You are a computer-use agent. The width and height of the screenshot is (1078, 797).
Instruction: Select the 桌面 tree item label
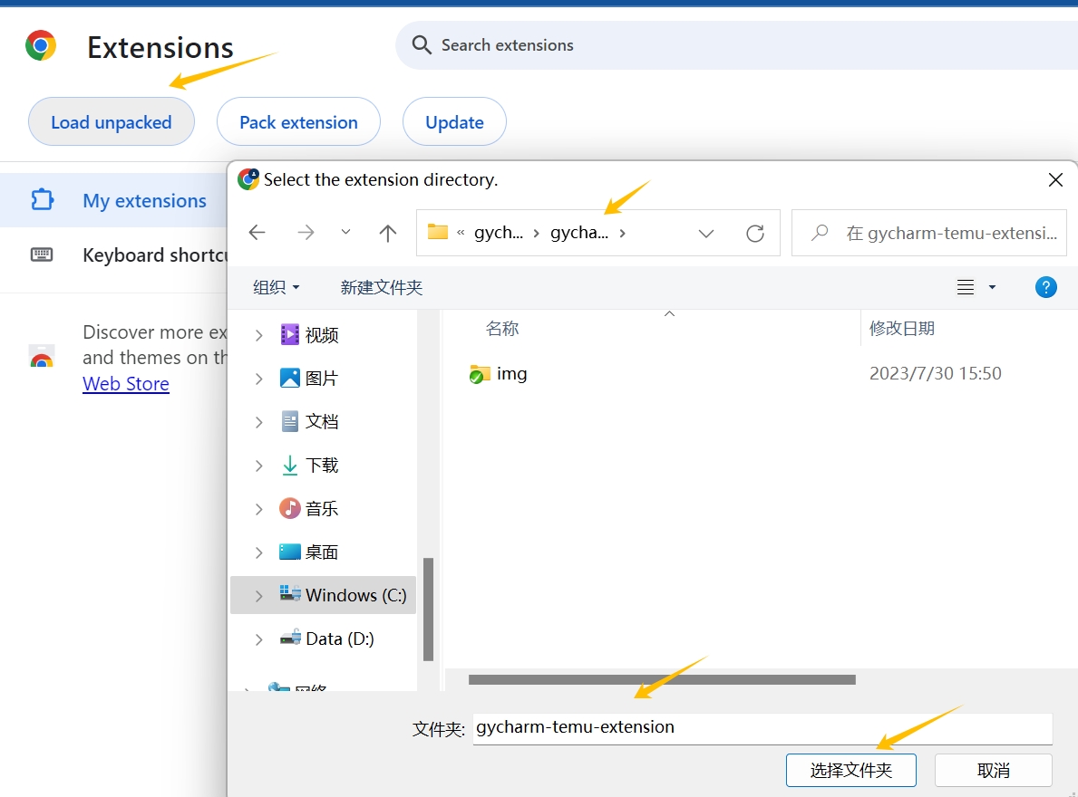pyautogui.click(x=322, y=552)
